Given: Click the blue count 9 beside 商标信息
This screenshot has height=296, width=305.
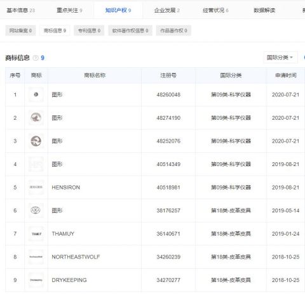Looking at the screenshot, I should coord(43,58).
